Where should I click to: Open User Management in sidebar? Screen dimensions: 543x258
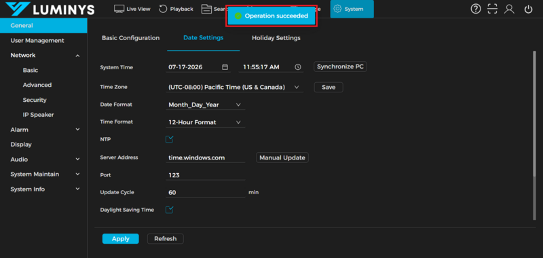[37, 41]
